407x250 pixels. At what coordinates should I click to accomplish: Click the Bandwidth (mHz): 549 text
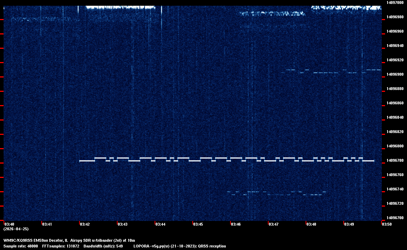click(x=103, y=246)
